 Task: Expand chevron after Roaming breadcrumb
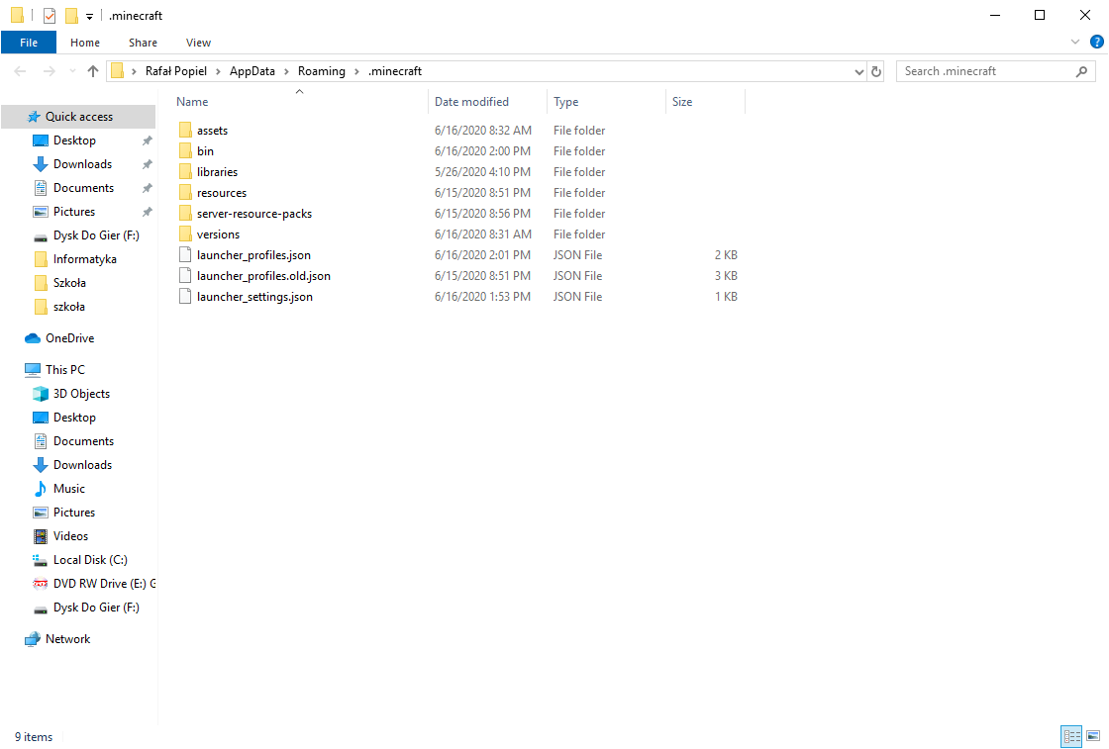pos(356,71)
